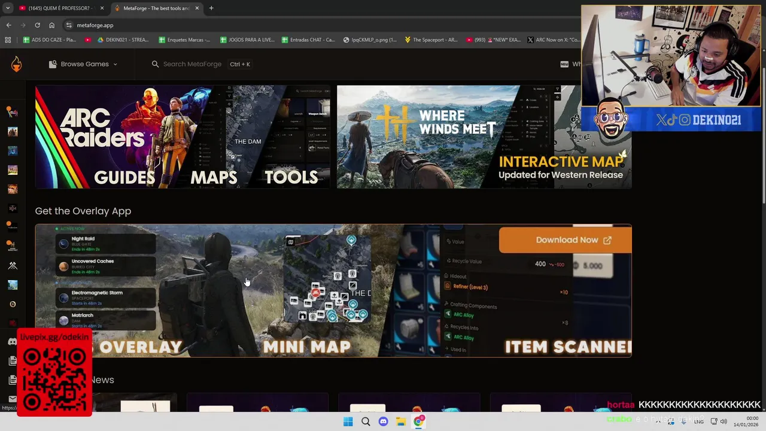Select second game icon in left sidebar
The image size is (766, 431).
pyautogui.click(x=13, y=132)
